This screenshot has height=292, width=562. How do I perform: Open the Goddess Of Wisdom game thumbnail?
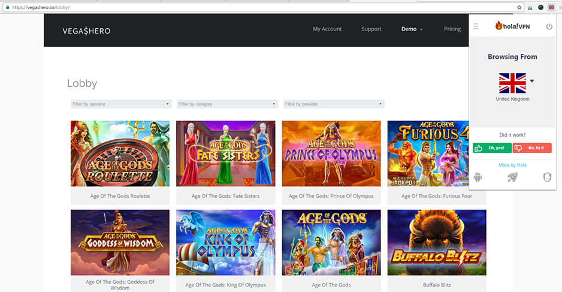point(120,242)
